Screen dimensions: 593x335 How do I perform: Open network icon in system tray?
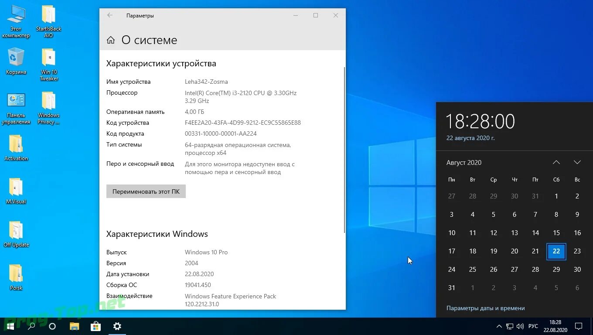[510, 326]
